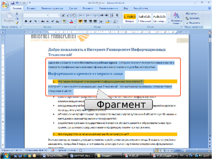Open the Change Case (Aa) dropdown
The height and width of the screenshot is (159, 212).
click(x=58, y=21)
